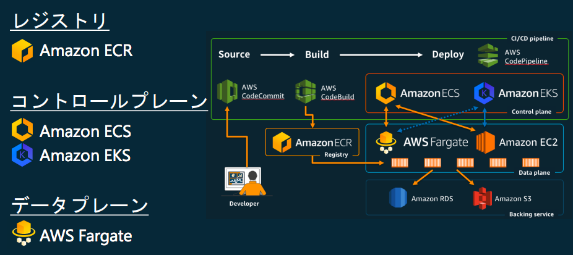Click "Amazon ECS" text in the Control plane box

(429, 93)
